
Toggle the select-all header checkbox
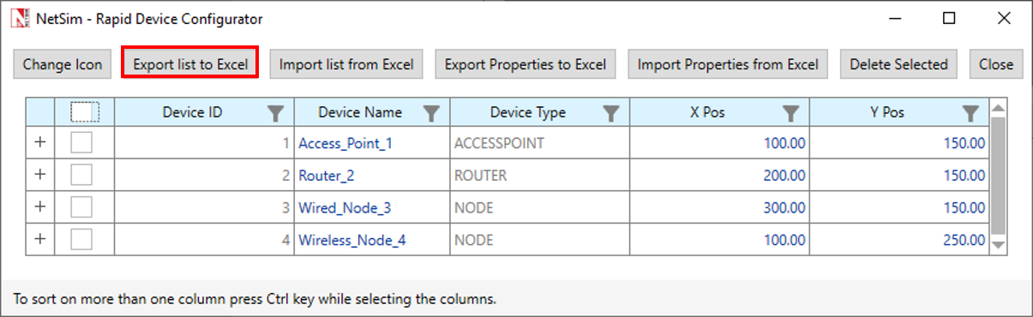85,112
